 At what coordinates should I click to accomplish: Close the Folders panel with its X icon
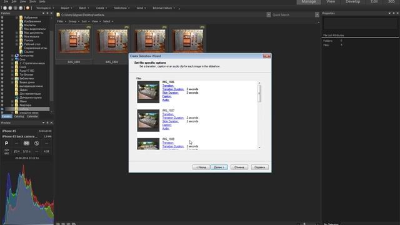(51, 13)
